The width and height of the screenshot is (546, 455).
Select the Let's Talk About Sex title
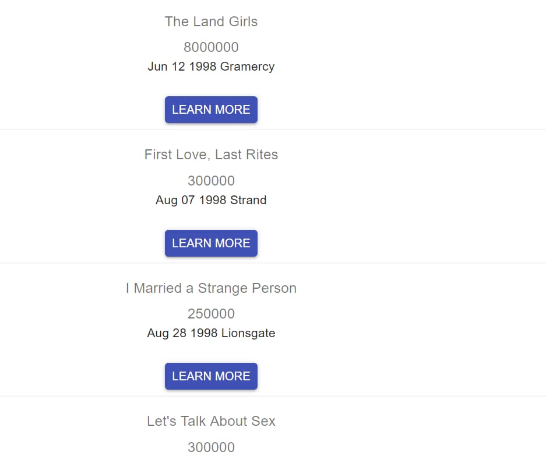pos(211,421)
